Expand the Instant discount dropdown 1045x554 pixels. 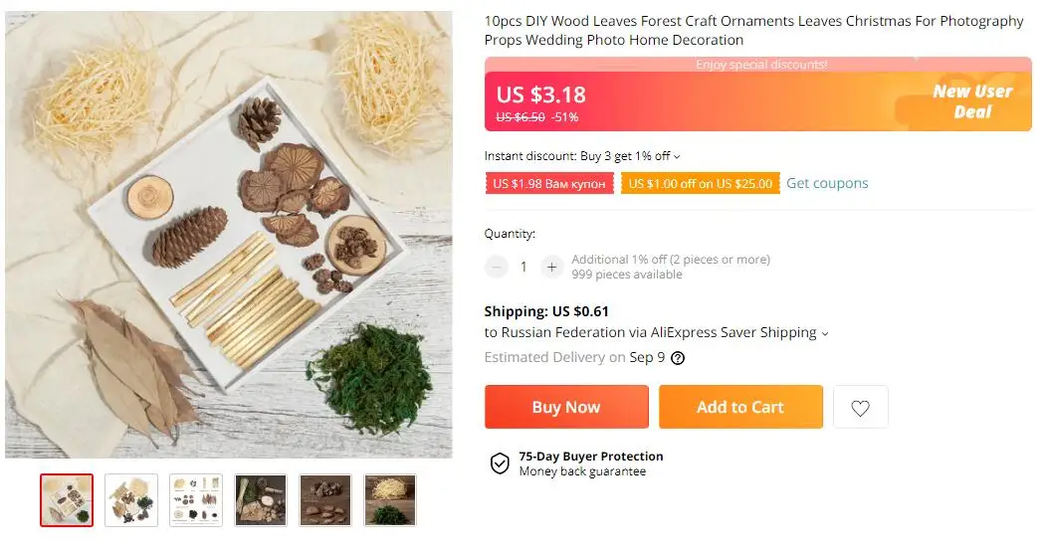click(x=677, y=156)
